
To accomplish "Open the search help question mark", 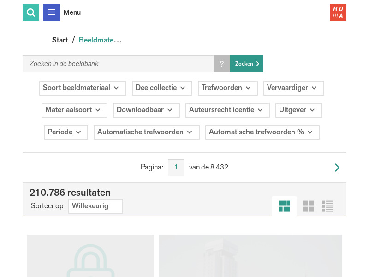I will click(222, 64).
